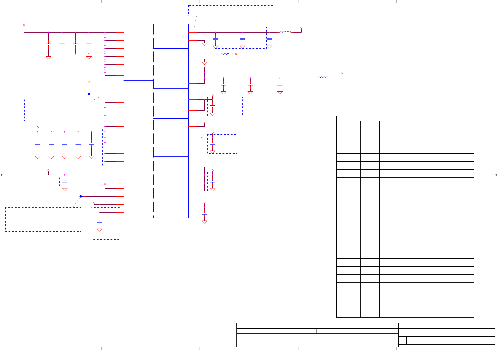Select the empty dashed note box above the IC
Viewport: 498px width, 350px height.
(x=232, y=11)
